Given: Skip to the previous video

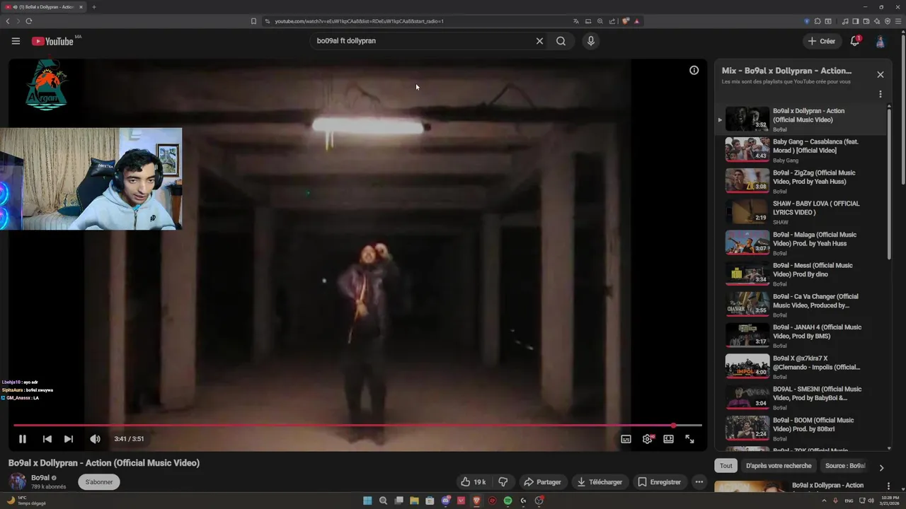Looking at the screenshot, I should [47, 439].
